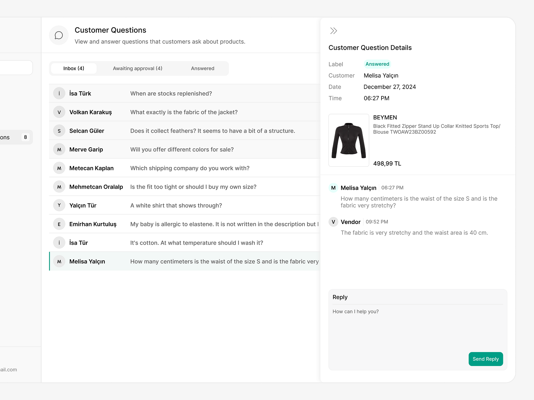Image resolution: width=534 pixels, height=400 pixels.
Task: Switch to the Awaiting approval tab
Action: click(x=137, y=68)
